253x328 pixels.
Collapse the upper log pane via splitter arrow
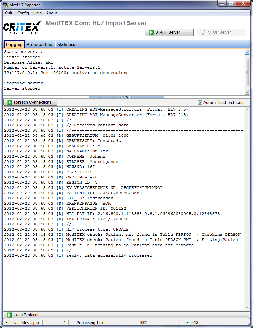(126, 97)
